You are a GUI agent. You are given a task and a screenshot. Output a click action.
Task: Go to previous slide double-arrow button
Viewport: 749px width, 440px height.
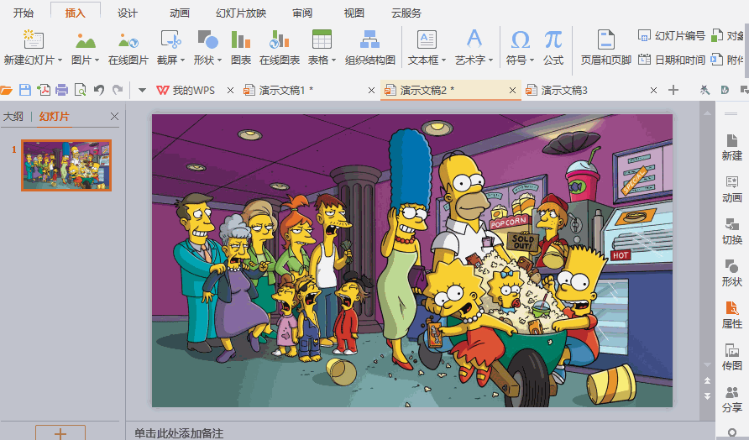pyautogui.click(x=708, y=380)
